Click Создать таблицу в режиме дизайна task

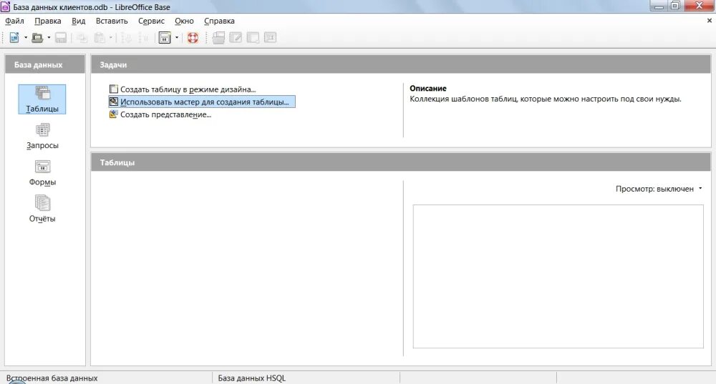click(183, 89)
